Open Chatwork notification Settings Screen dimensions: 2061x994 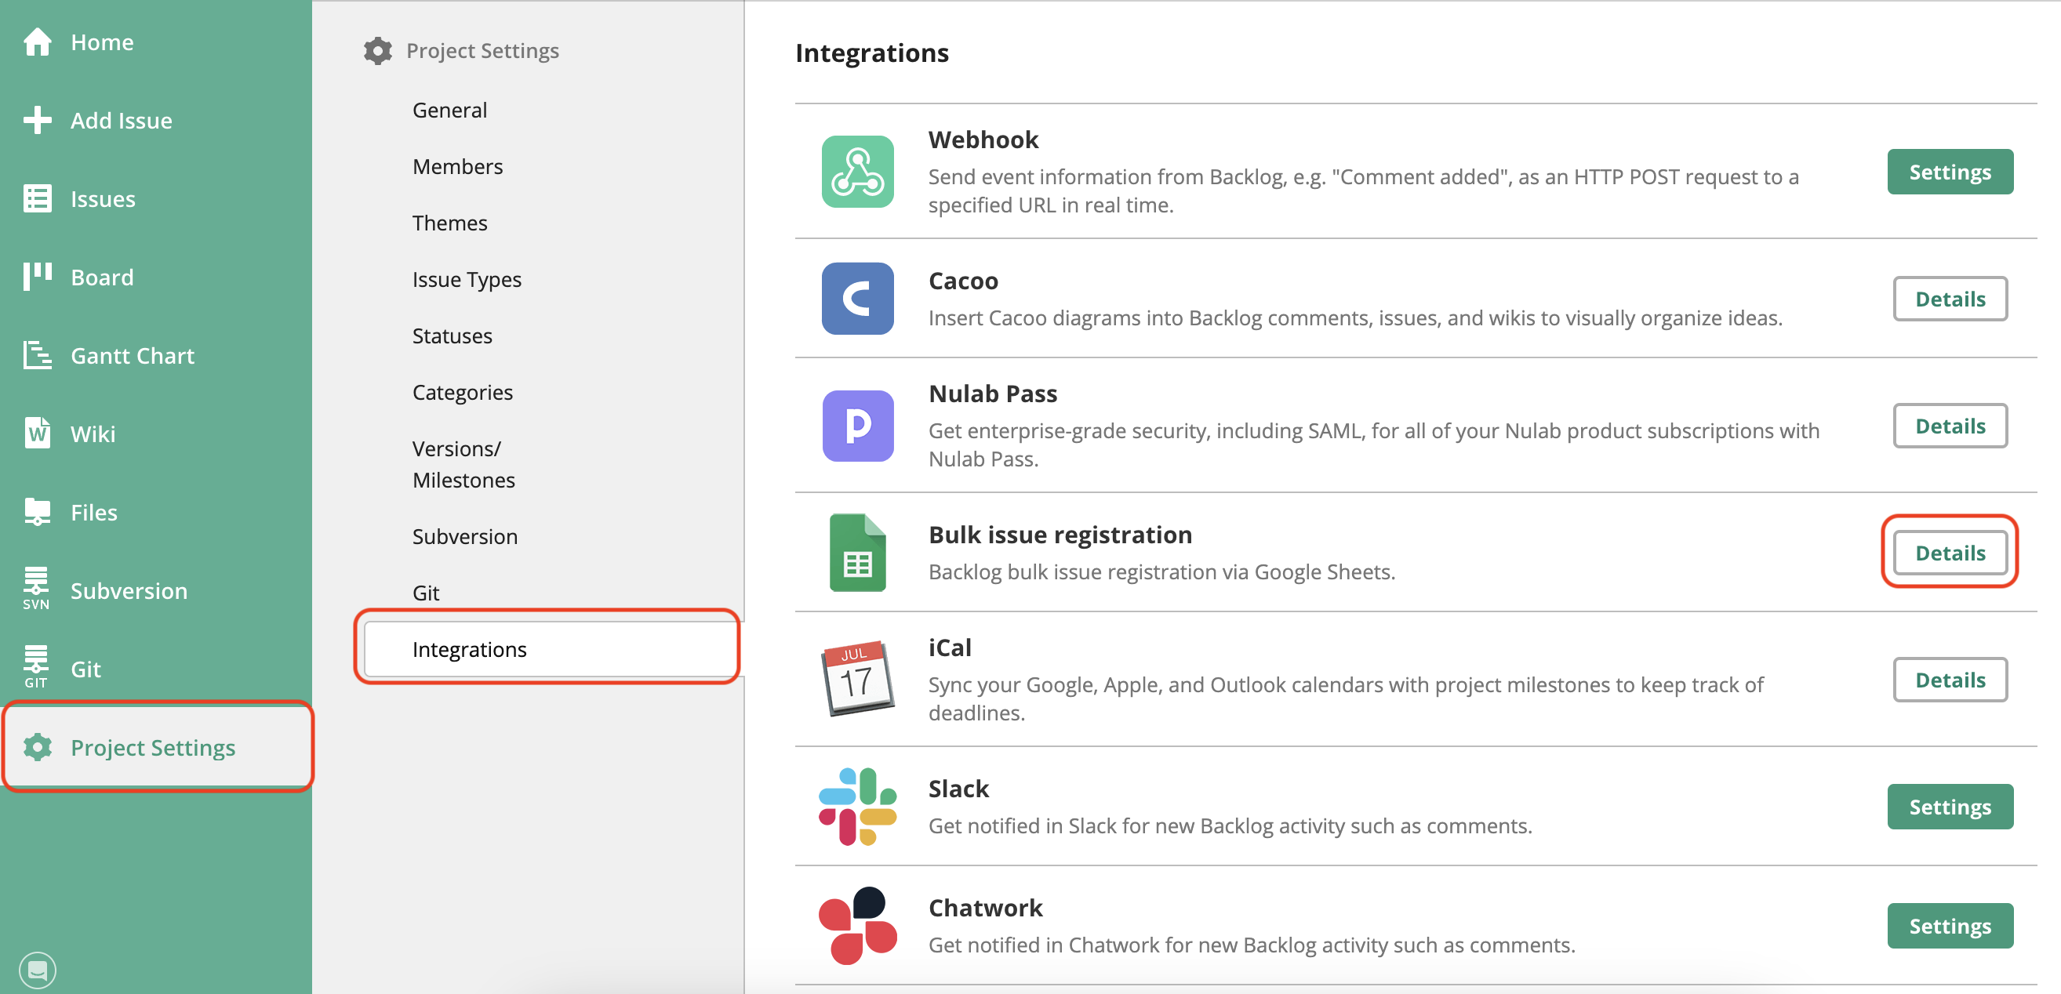coord(1950,925)
